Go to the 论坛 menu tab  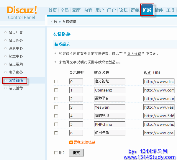tap(123, 10)
